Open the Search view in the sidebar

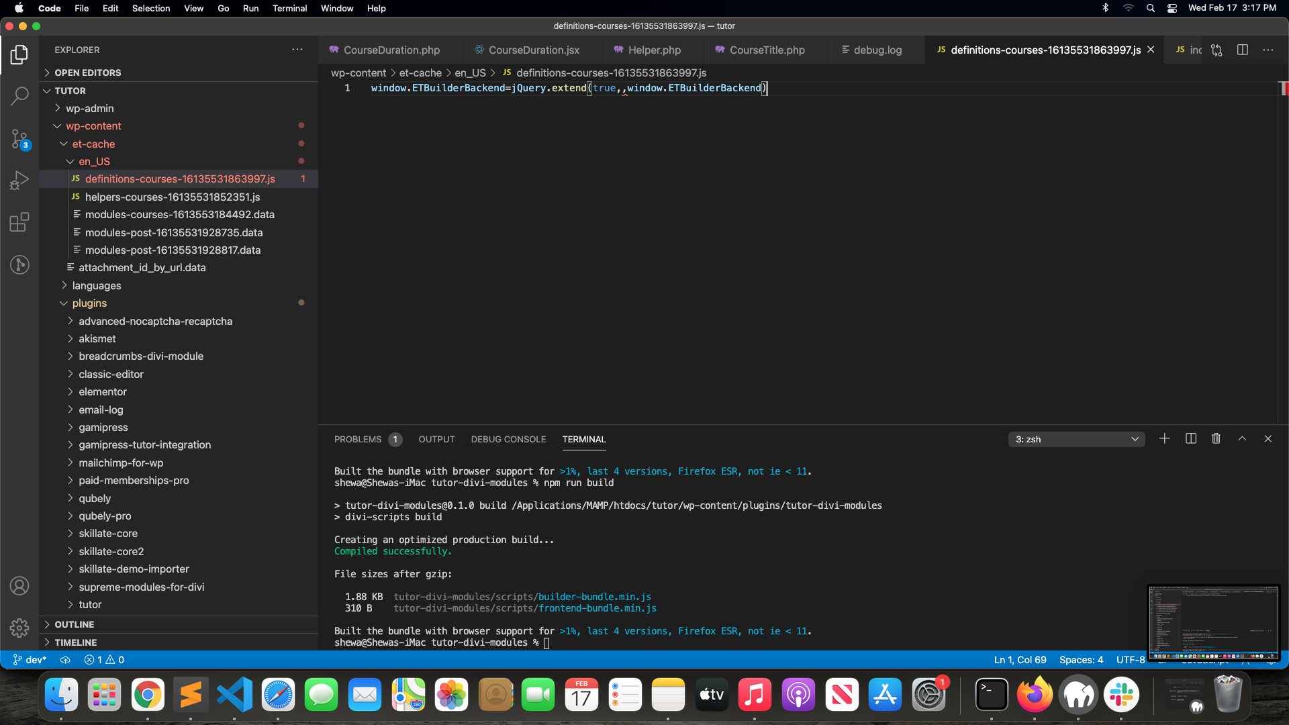pyautogui.click(x=19, y=96)
